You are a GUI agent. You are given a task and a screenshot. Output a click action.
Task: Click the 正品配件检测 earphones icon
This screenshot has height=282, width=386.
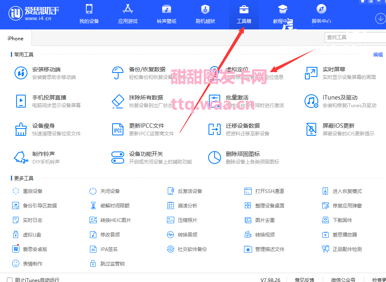point(325,249)
